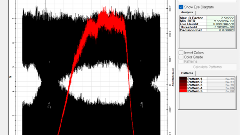Click the Min. BER value cell
Viewport: 241px width, 135px height.
coord(221,21)
